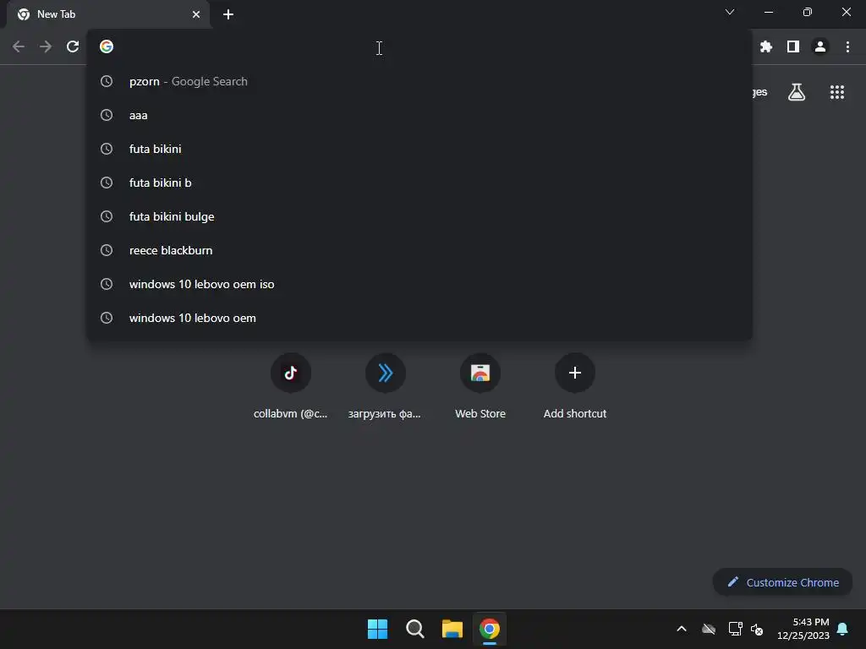Select the 'pzorn - Google Search' suggestion
866x649 pixels.
coord(419,81)
